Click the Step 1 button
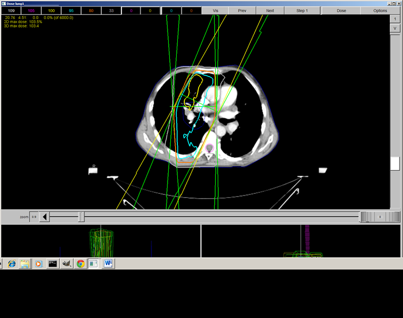 (302, 10)
